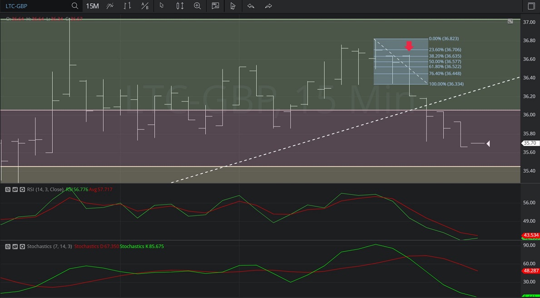Click the 30.00 Stochastics axis label
Image resolution: width=540 pixels, height=298 pixels.
coord(529,282)
